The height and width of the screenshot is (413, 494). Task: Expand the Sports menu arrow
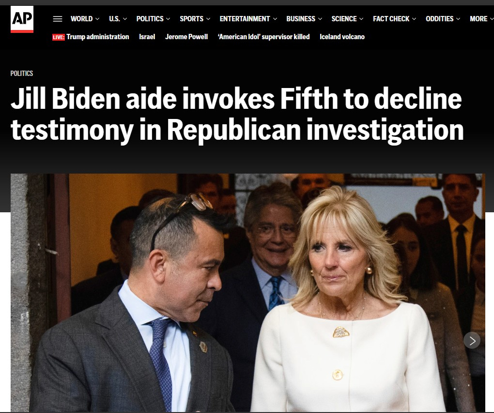[x=208, y=19]
